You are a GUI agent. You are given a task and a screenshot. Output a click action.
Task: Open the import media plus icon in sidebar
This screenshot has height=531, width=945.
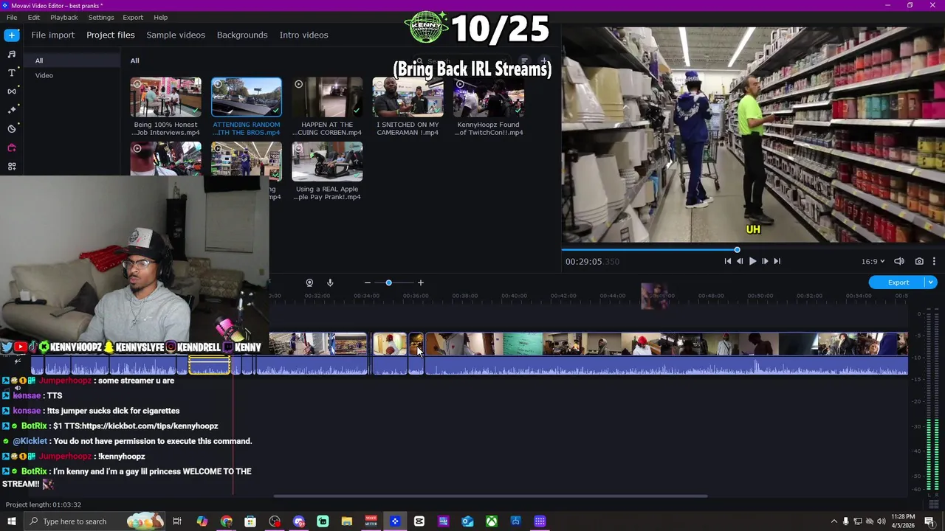tap(12, 35)
